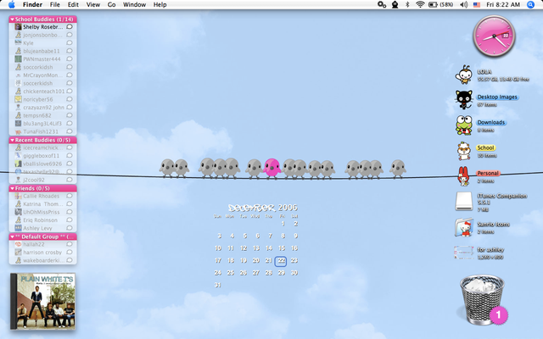The height and width of the screenshot is (339, 543).
Task: Select the Desktop Images folder icon
Action: click(464, 100)
